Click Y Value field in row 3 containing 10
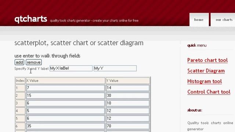This screenshot has width=235, height=132. coord(128,103)
